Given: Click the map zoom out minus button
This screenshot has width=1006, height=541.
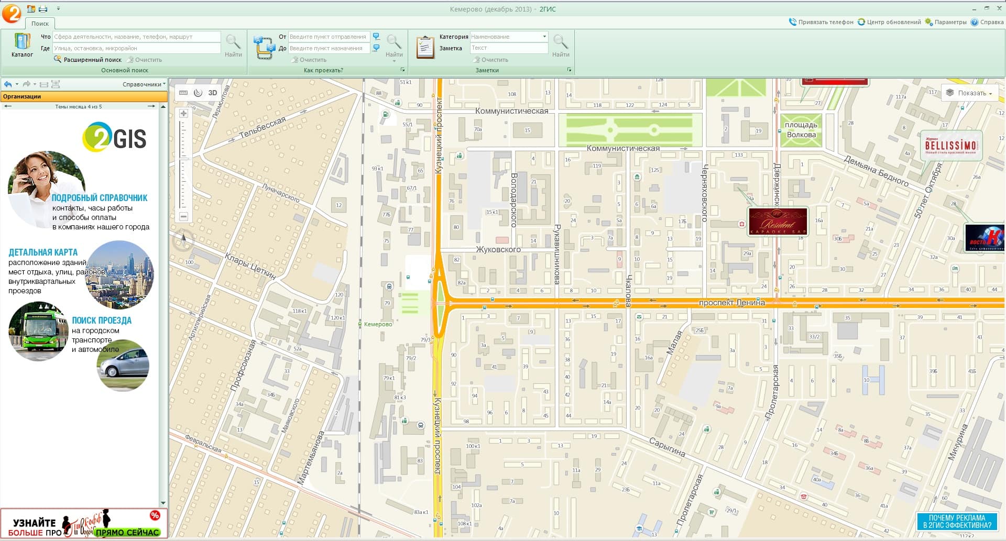Looking at the screenshot, I should point(183,216).
